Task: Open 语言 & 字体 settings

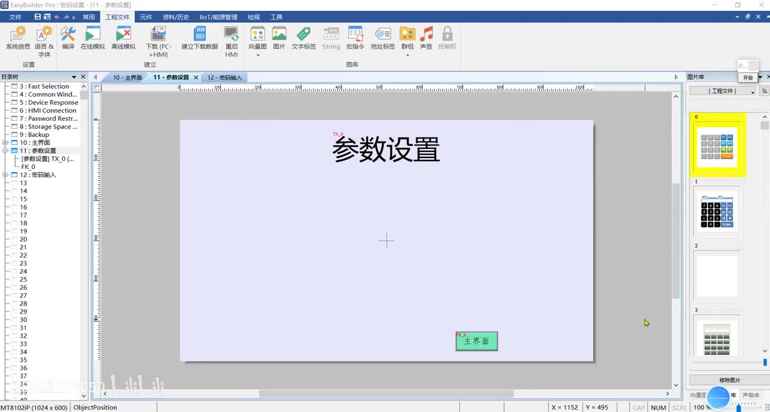Action: coord(44,41)
